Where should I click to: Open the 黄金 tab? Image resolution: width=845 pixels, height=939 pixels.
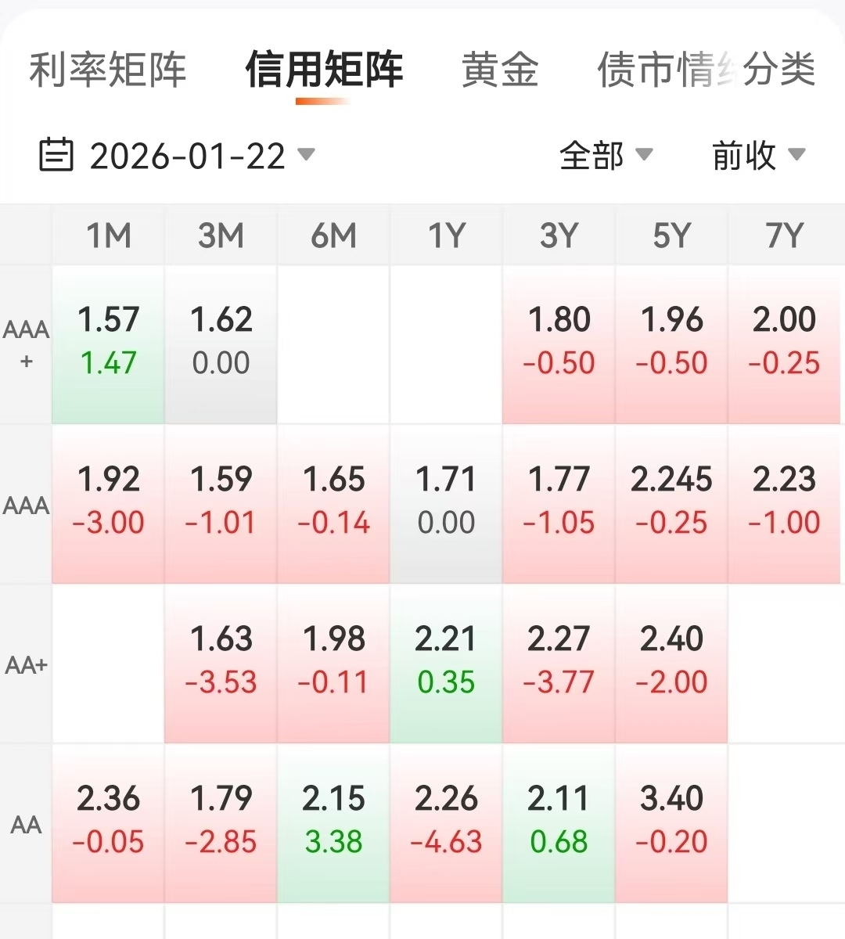click(x=500, y=70)
